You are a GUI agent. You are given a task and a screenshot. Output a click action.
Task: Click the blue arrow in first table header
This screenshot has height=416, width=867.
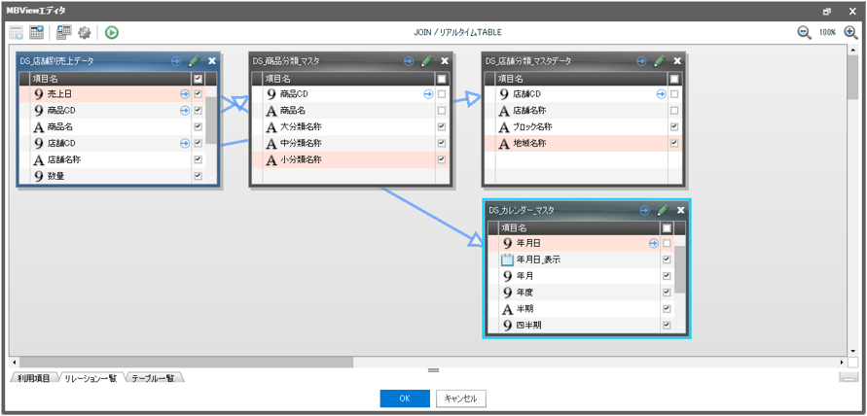pos(176,61)
